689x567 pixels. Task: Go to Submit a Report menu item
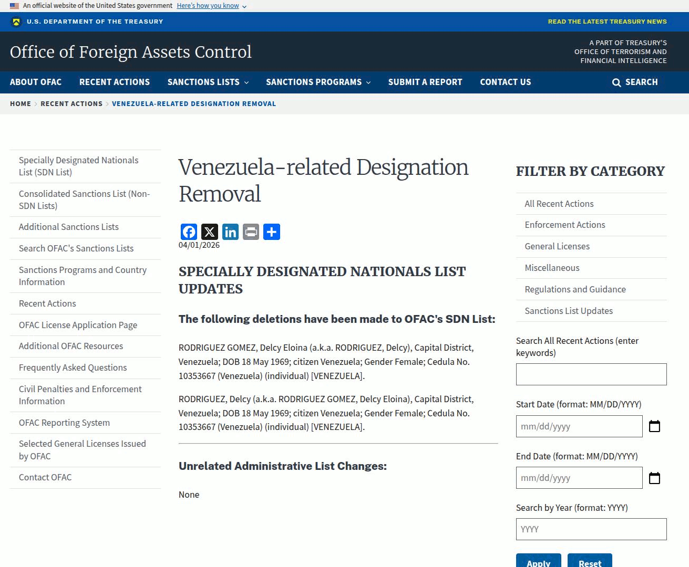click(x=425, y=82)
